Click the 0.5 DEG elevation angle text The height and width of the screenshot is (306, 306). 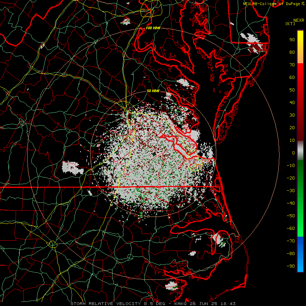tap(155, 304)
